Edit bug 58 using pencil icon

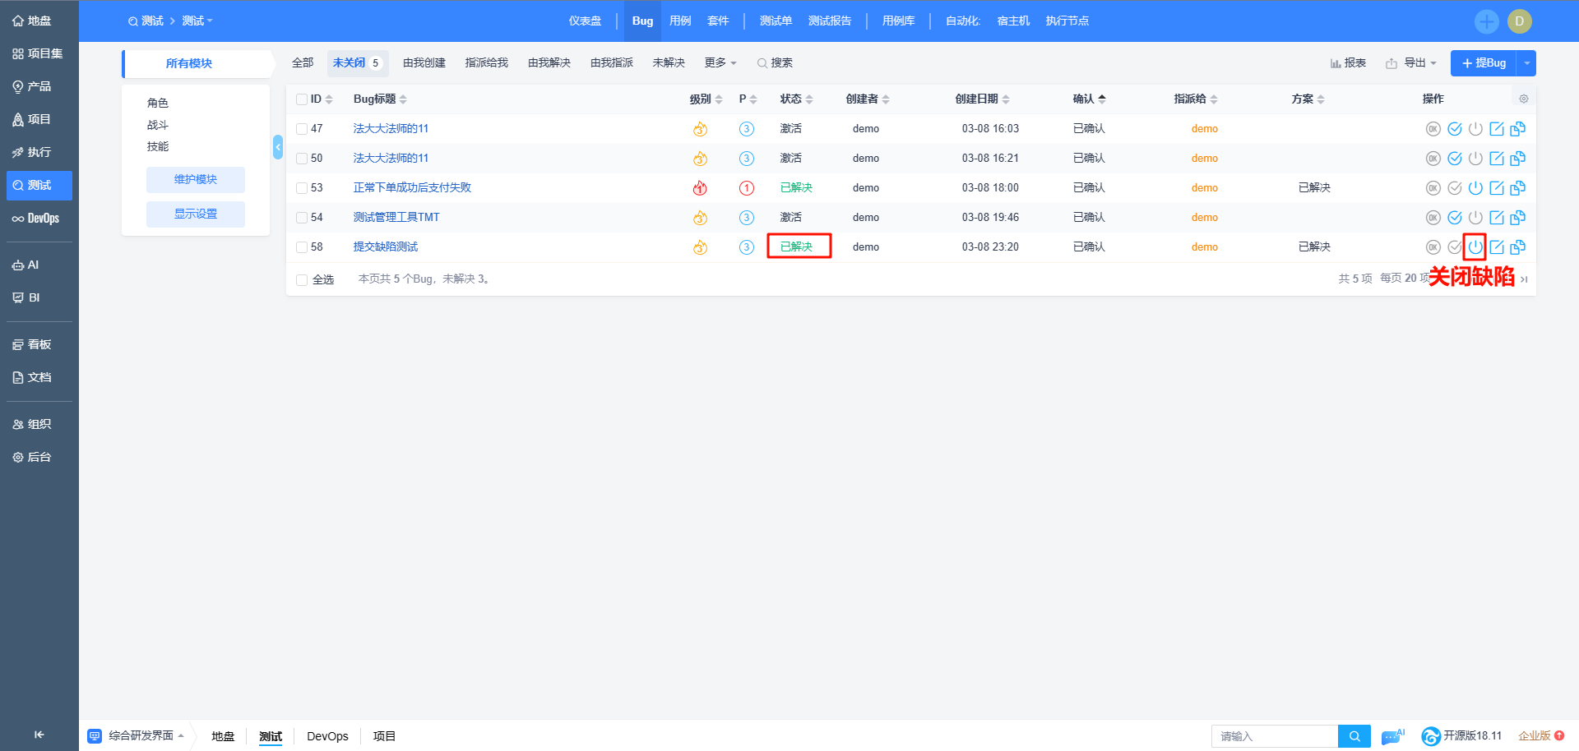click(1497, 247)
